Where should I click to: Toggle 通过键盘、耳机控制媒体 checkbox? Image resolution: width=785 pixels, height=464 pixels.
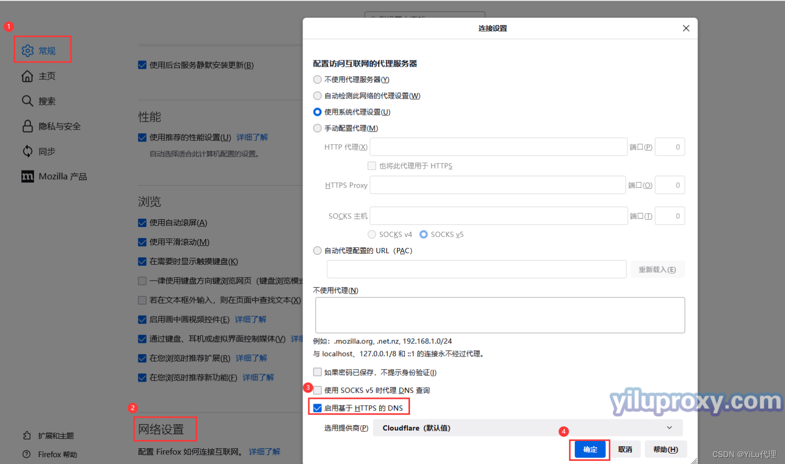point(142,339)
